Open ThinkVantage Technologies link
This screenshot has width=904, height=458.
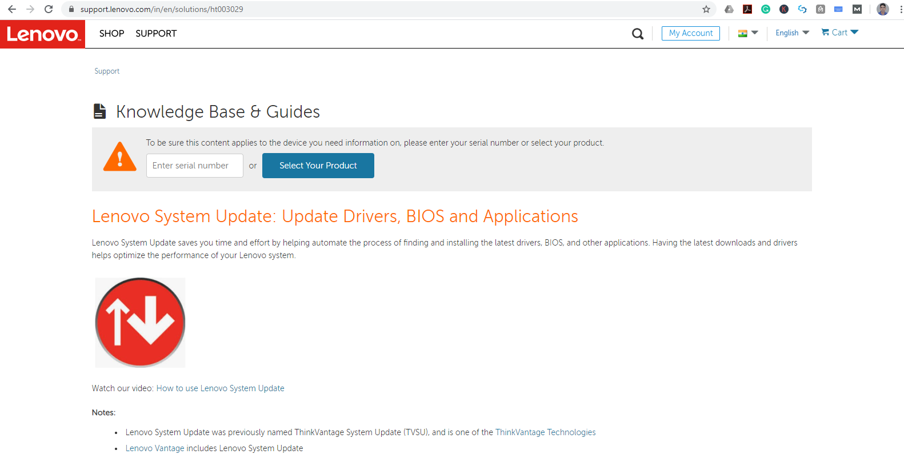(x=546, y=432)
